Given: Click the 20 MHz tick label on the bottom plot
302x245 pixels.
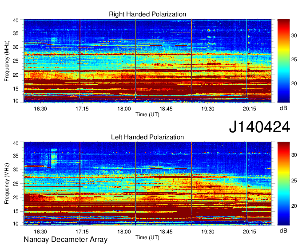Looking at the screenshot, I should (x=16, y=198).
